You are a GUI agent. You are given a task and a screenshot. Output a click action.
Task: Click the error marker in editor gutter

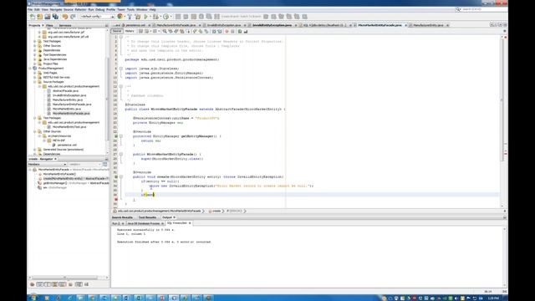pyautogui.click(x=116, y=199)
